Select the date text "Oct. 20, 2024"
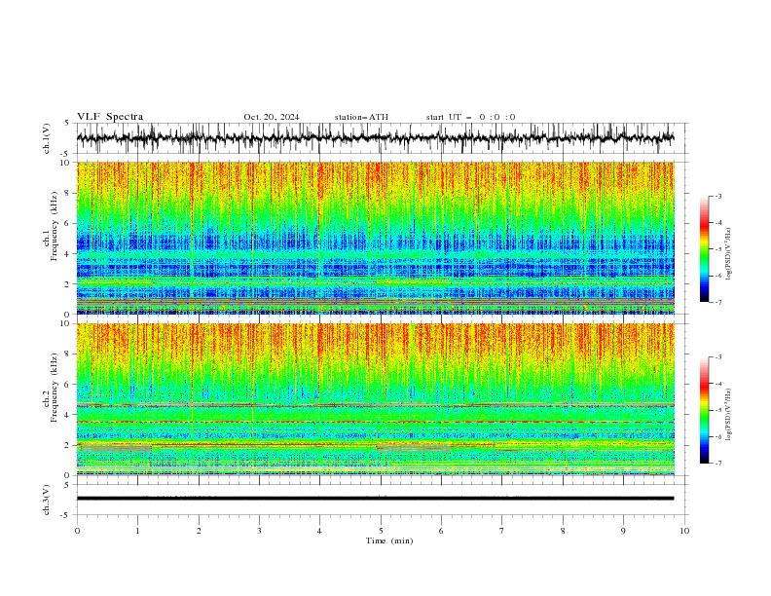The width and height of the screenshot is (771, 596). [x=272, y=117]
